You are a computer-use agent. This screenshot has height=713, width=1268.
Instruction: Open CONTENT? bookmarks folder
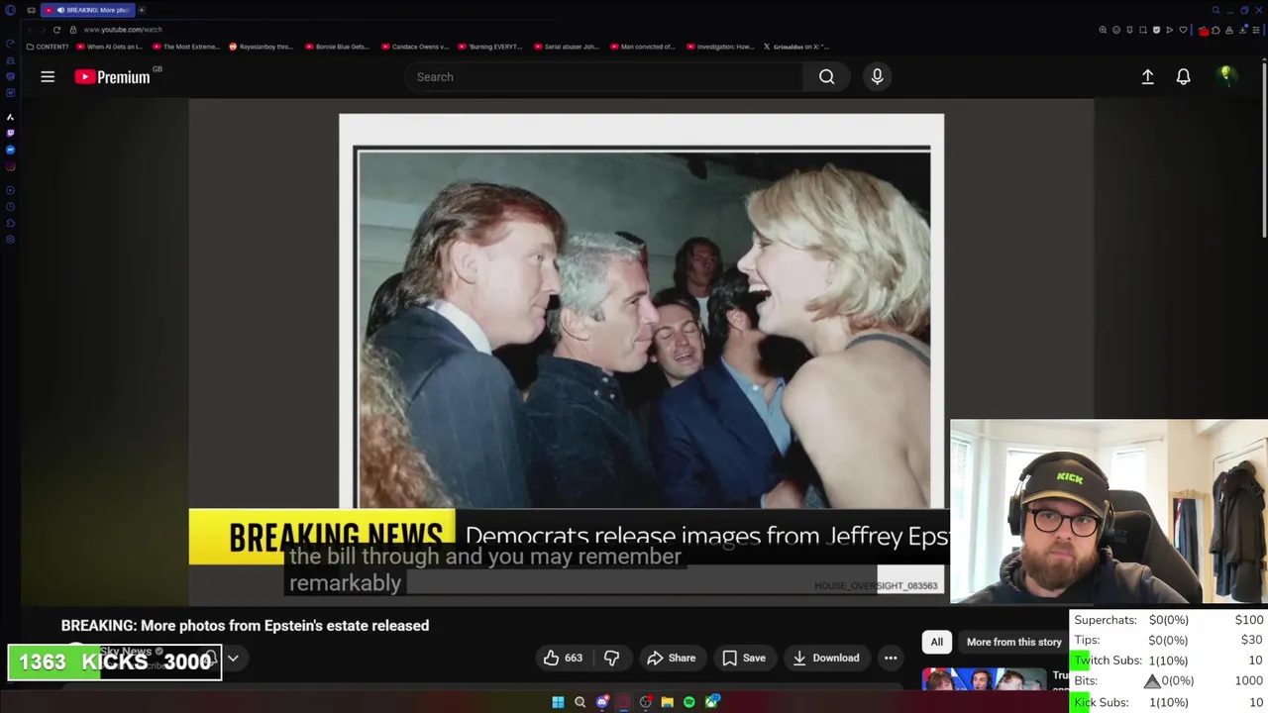(x=47, y=47)
